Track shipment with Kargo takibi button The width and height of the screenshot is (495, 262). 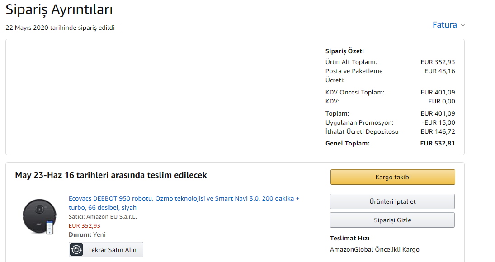tap(393, 177)
